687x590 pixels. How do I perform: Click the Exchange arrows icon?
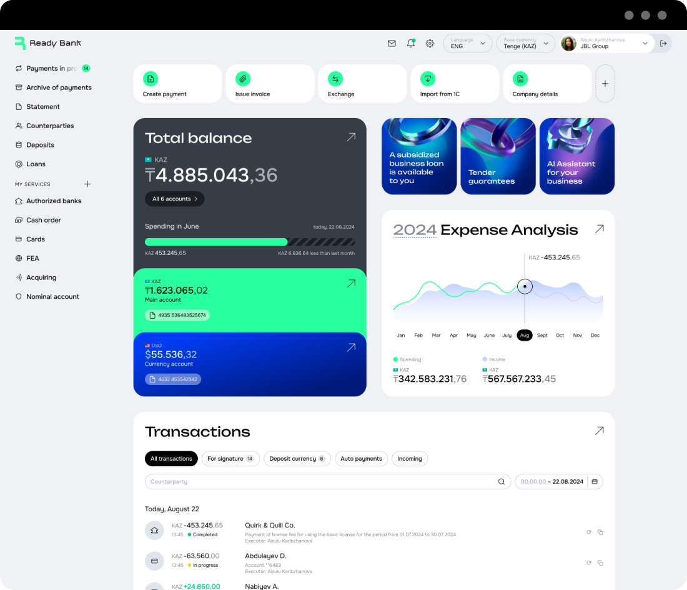[x=335, y=79]
